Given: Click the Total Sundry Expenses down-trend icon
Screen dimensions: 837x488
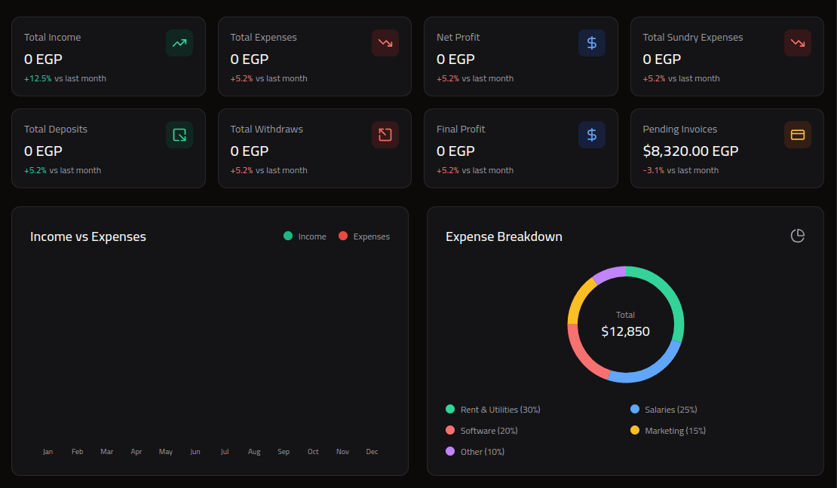Looking at the screenshot, I should [x=798, y=43].
